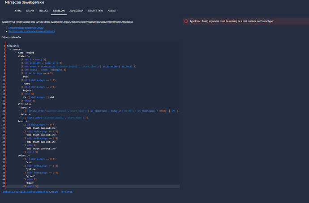Click line number 20 in gutter

(4, 111)
